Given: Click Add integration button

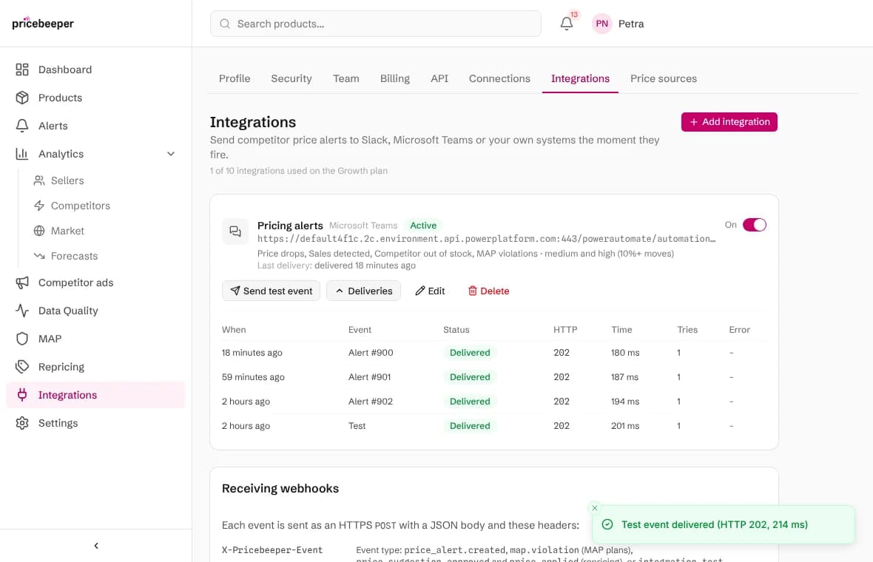Looking at the screenshot, I should tap(729, 122).
